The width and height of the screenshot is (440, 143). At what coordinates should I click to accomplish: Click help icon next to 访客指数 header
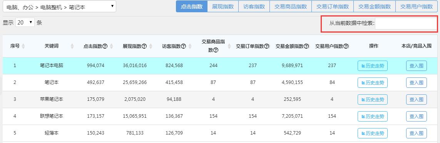click(184, 46)
